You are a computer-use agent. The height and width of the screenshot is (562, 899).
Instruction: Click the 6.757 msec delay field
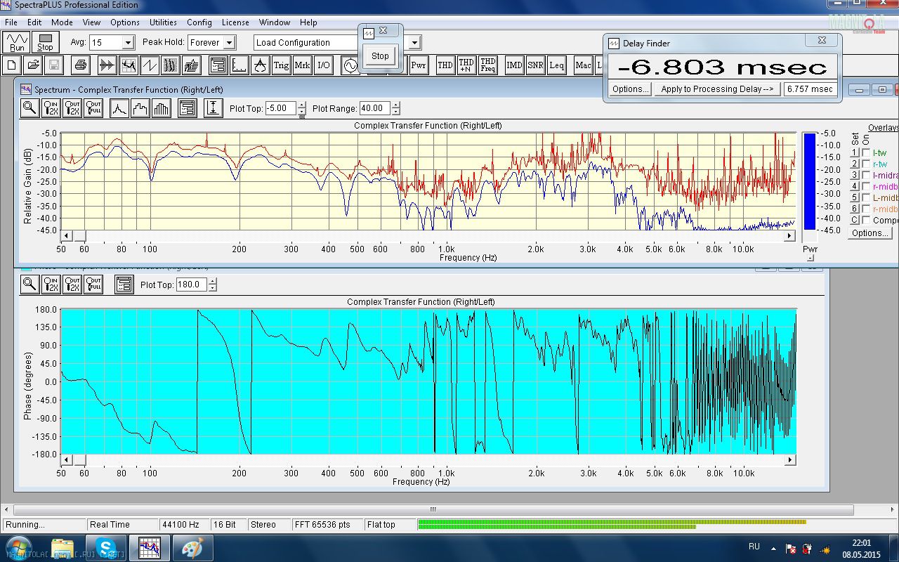pos(810,89)
